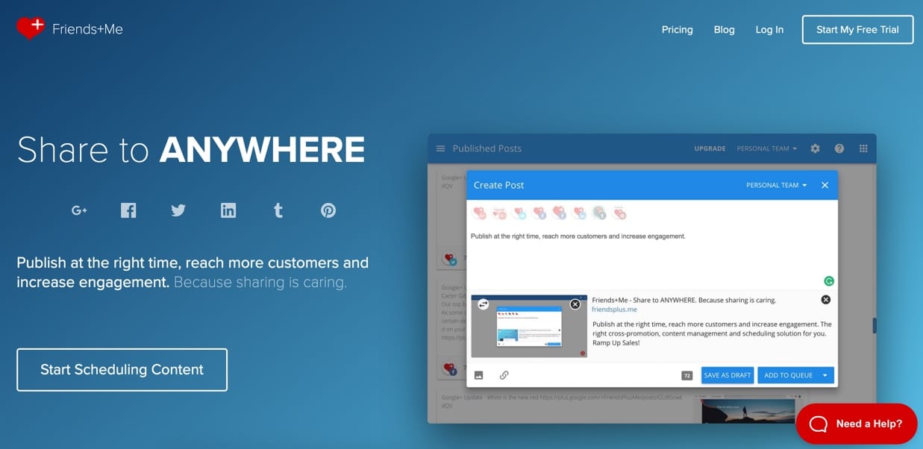The width and height of the screenshot is (923, 449).
Task: Click the link preview screenshot thumbnail
Action: (x=529, y=326)
